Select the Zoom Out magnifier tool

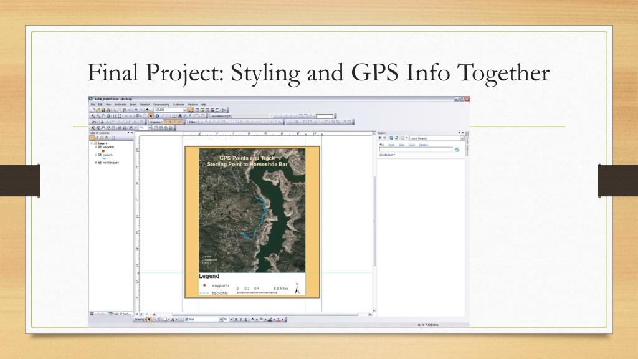(x=98, y=116)
